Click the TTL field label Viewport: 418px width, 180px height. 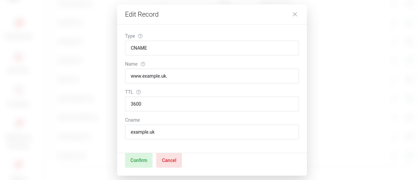coord(129,92)
